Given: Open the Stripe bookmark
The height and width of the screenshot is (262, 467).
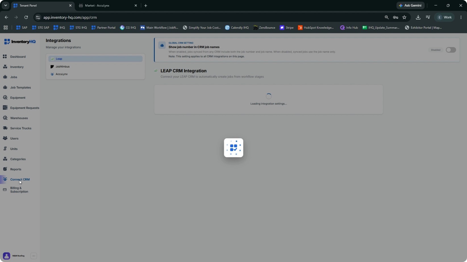Looking at the screenshot, I should 287,28.
